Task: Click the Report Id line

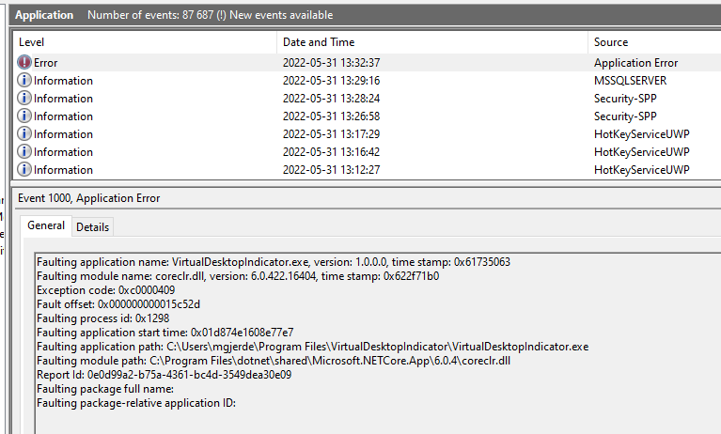Action: click(165, 375)
